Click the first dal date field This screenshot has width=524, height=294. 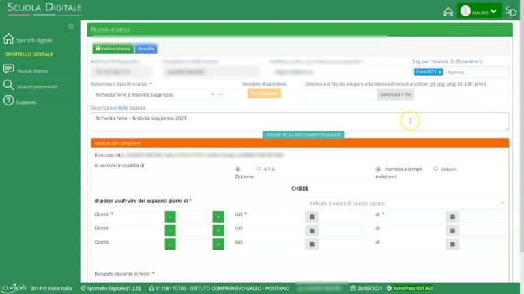coord(342,216)
